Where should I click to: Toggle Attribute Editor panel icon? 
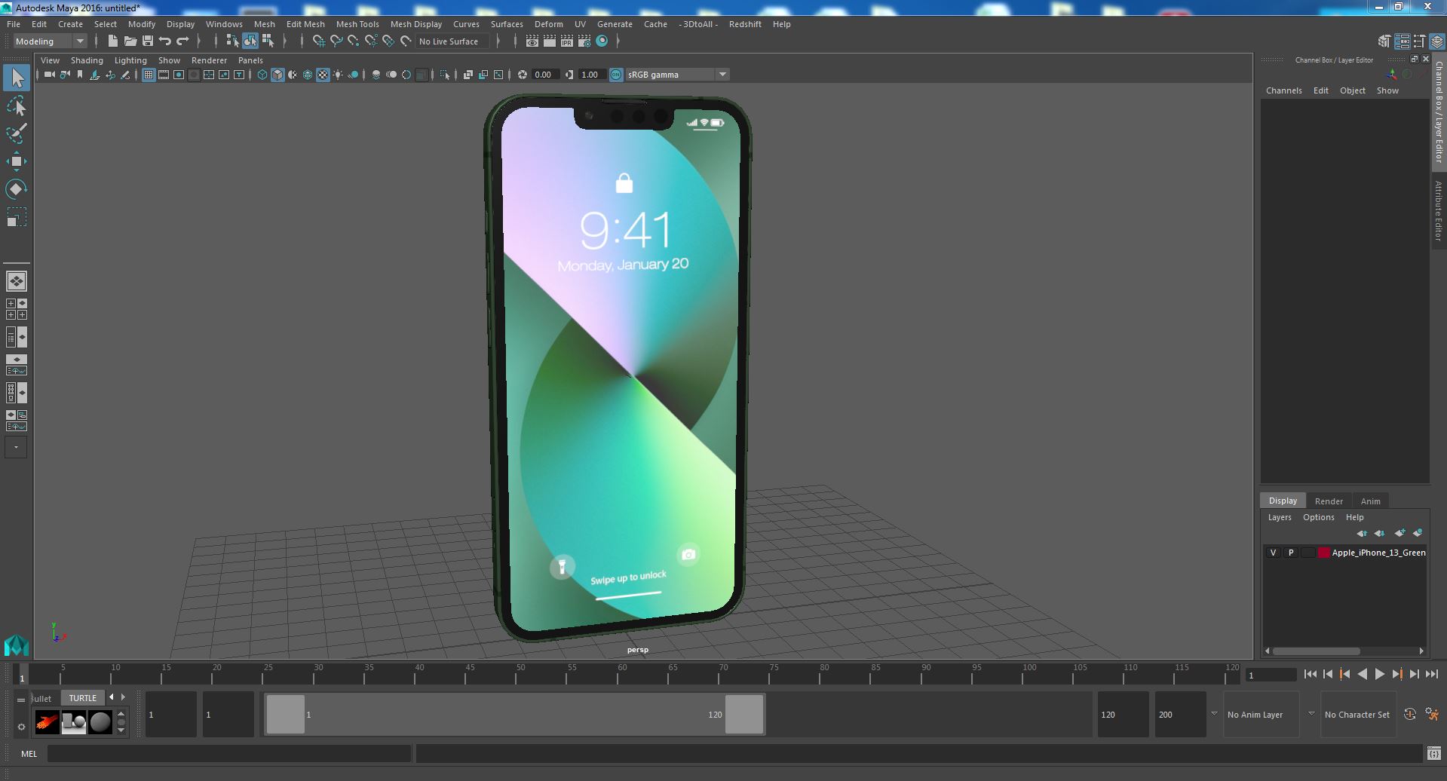[1402, 41]
